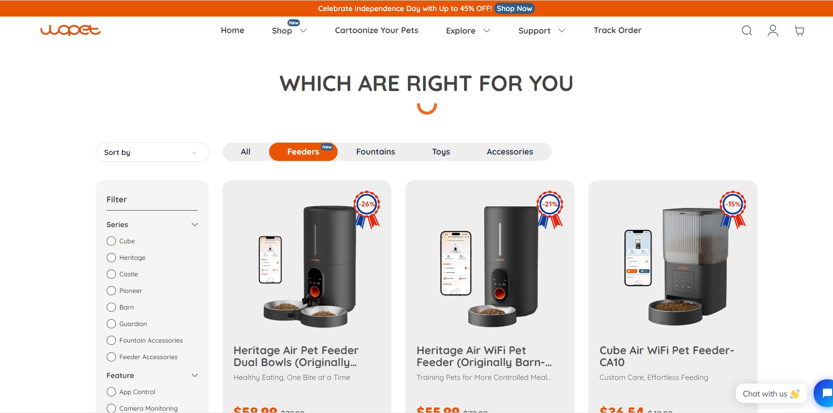This screenshot has height=413, width=833.
Task: Switch to the Fountains tab
Action: coord(375,152)
